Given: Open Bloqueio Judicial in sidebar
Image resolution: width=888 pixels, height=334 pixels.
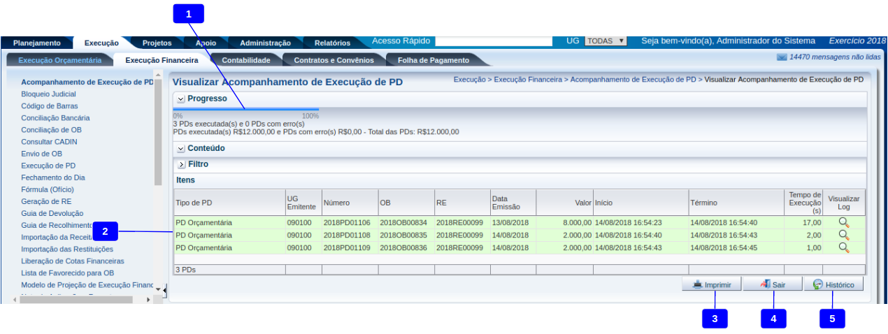Looking at the screenshot, I should click(x=48, y=94).
